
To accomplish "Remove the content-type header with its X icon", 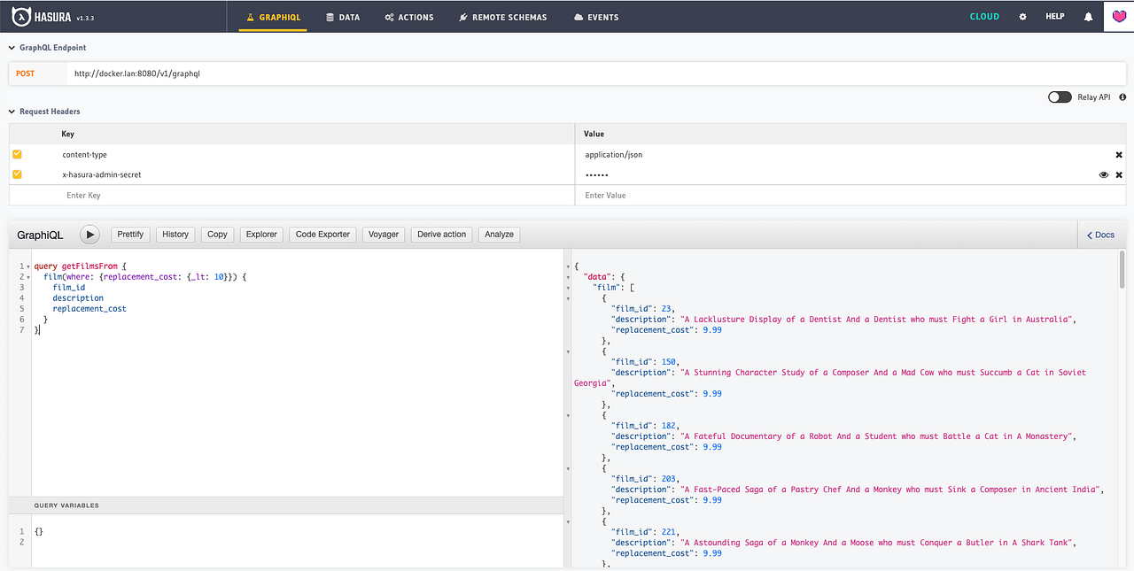I will (1118, 154).
